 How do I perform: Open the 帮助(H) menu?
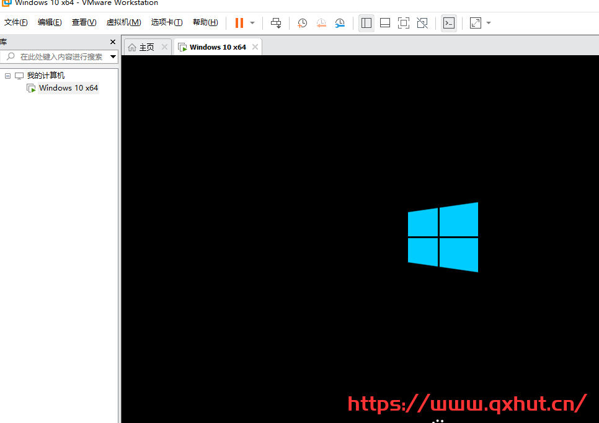click(205, 22)
